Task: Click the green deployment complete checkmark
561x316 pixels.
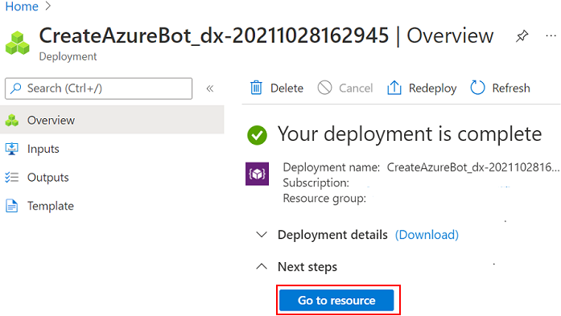Action: pyautogui.click(x=257, y=135)
